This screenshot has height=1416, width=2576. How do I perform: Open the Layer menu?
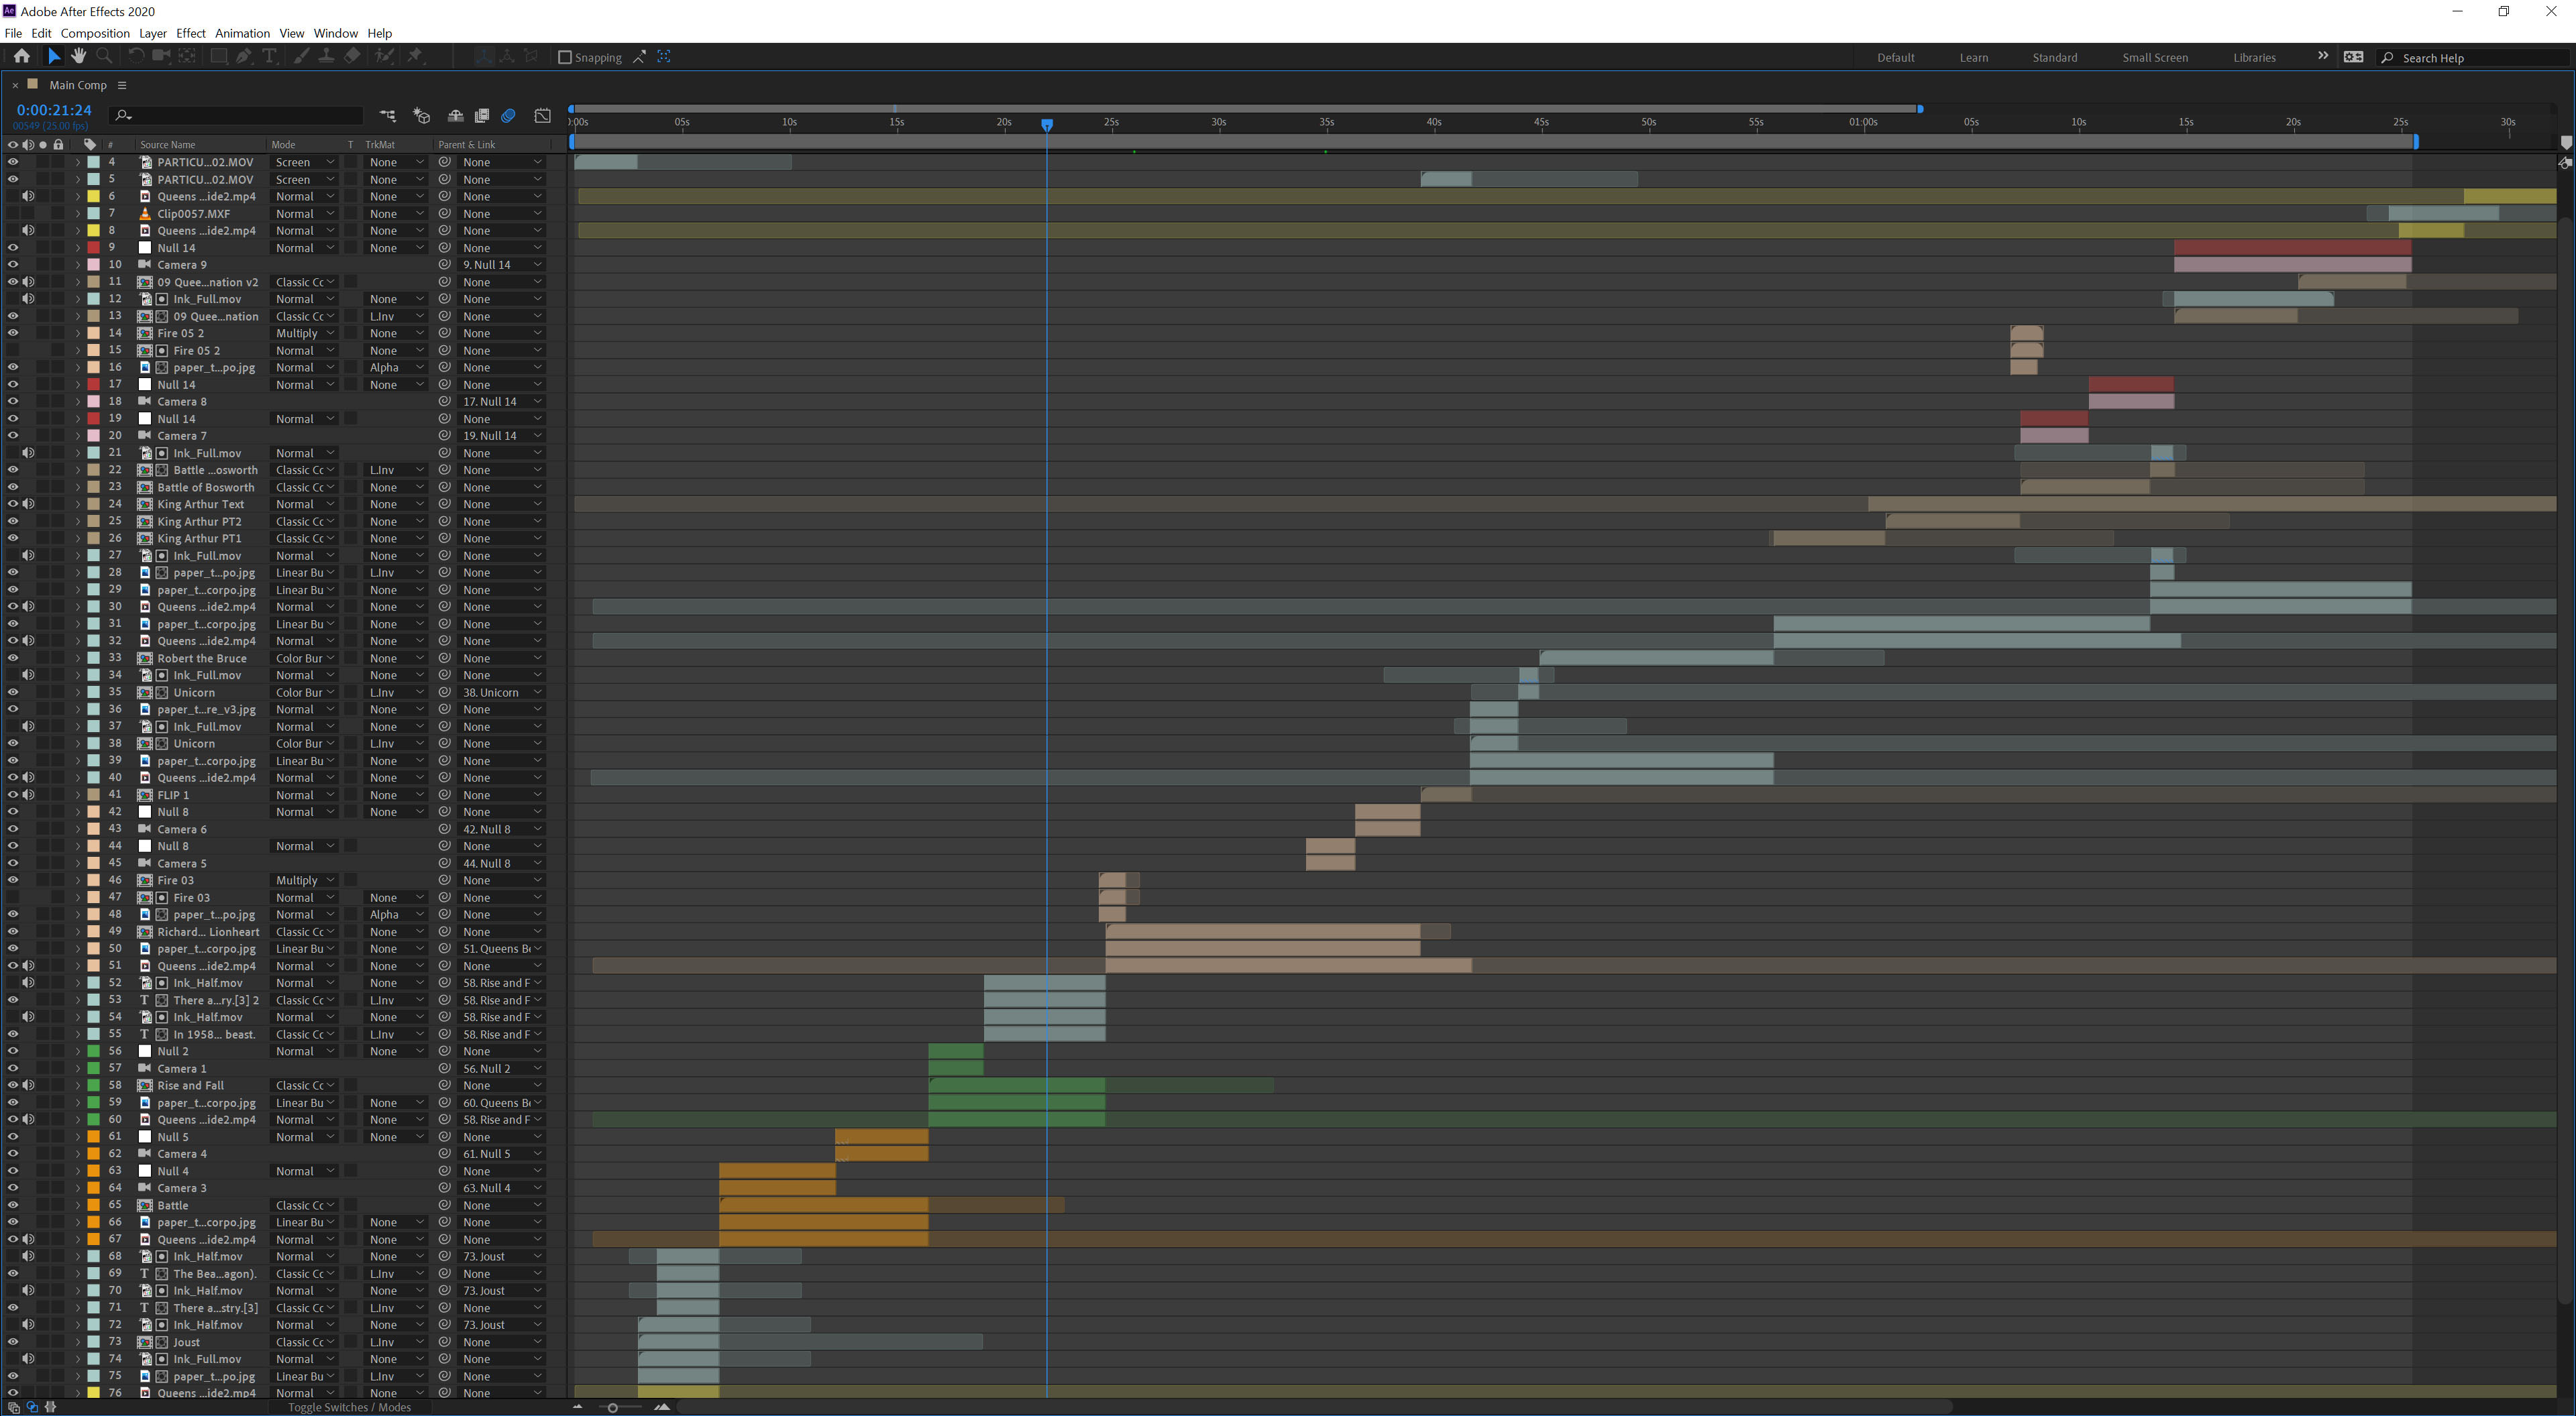[153, 33]
